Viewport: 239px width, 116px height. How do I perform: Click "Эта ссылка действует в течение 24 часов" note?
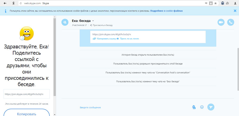pyautogui.click(x=27, y=104)
